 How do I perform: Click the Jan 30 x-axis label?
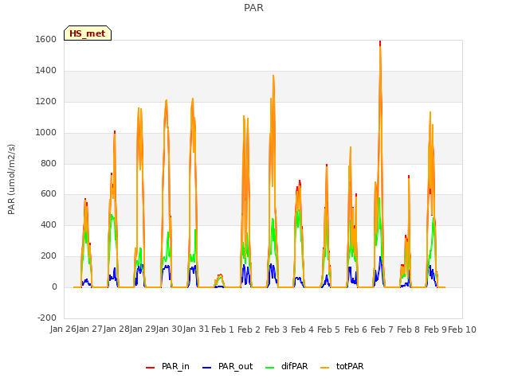coord(170,329)
